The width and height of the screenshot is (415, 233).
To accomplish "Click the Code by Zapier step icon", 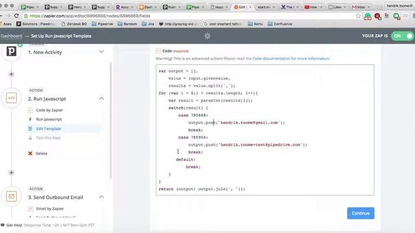I will pyautogui.click(x=30, y=110).
